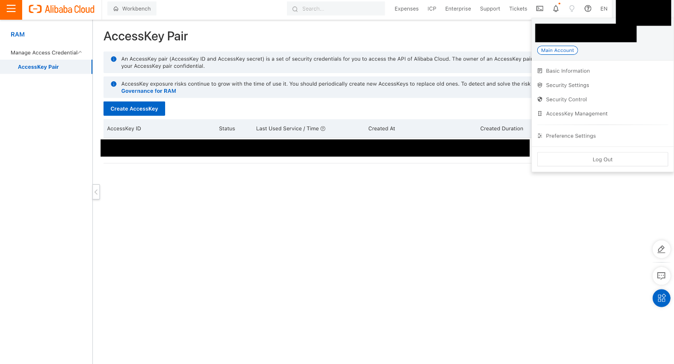Open Security Control in account menu
Viewport: 674px width, 364px height.
pos(566,100)
